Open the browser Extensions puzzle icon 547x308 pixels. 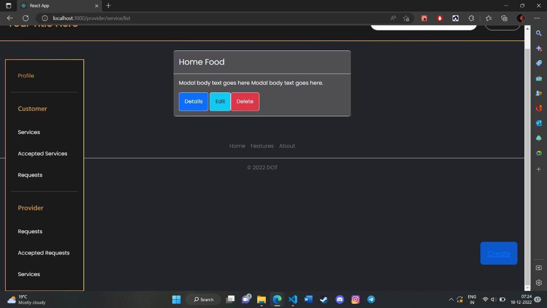click(471, 18)
